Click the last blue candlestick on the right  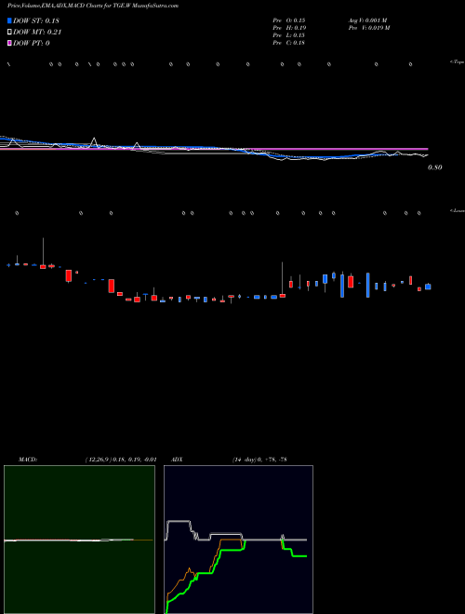pyautogui.click(x=428, y=287)
